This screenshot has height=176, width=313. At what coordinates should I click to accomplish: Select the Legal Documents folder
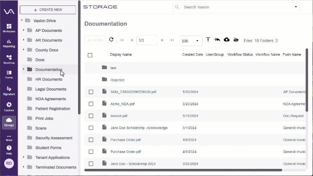51,89
